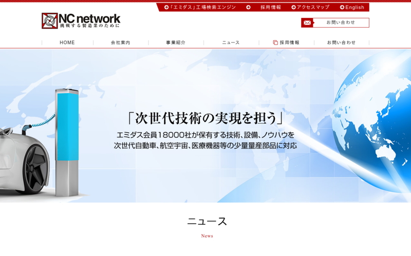This screenshot has height=256, width=411.
Task: Click the arrow icon beside 「エミダス」工場検索エンジン
Action: coord(166,7)
